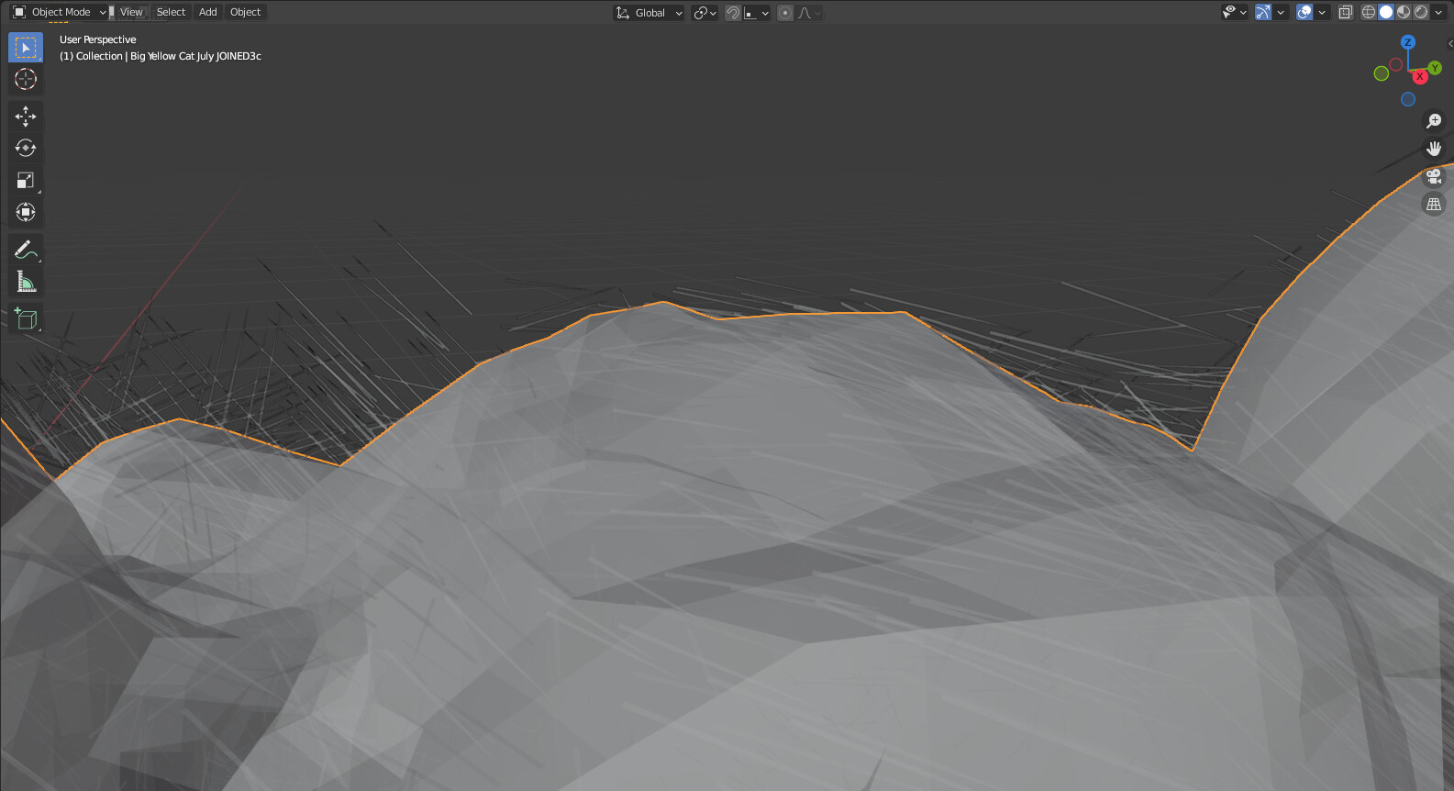The width and height of the screenshot is (1454, 791).
Task: Toggle viewport overlays display
Action: tap(1304, 12)
